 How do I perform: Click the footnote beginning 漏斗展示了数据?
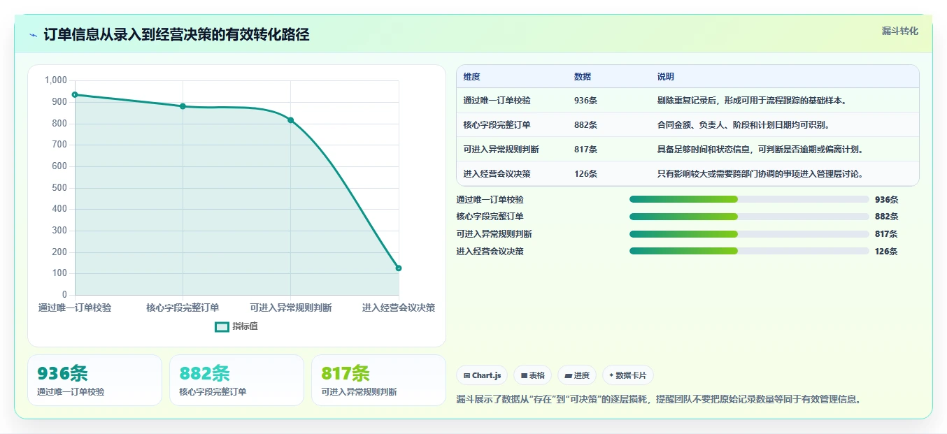pyautogui.click(x=658, y=399)
